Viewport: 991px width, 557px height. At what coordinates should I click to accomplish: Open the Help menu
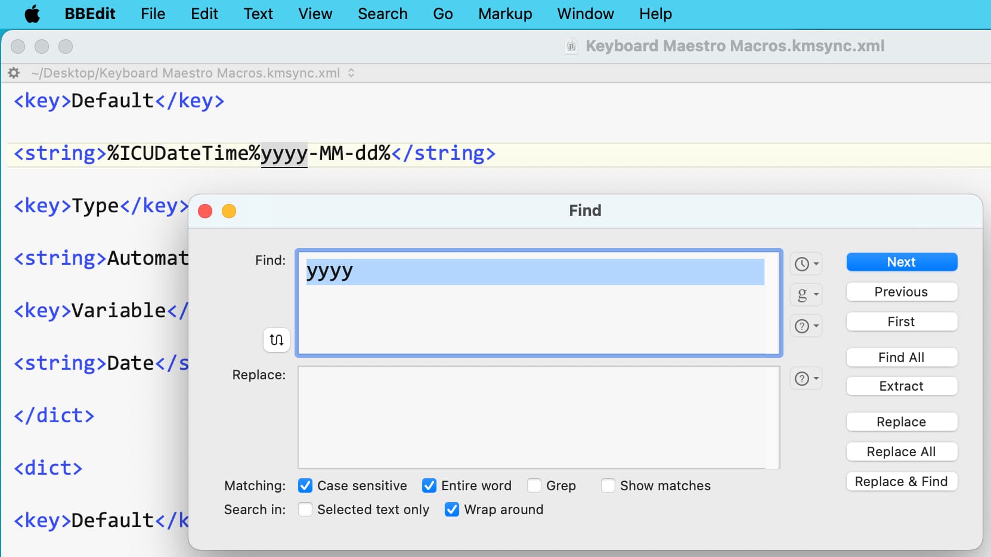[x=656, y=14]
